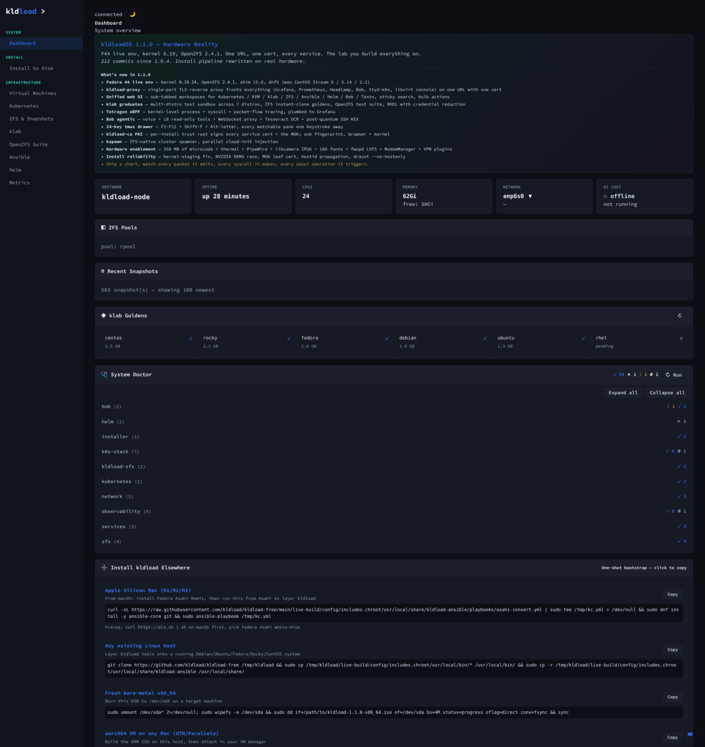The height and width of the screenshot is (747, 705).
Task: Click the kldloadOS 1.1.0 release heading
Action: tap(160, 44)
